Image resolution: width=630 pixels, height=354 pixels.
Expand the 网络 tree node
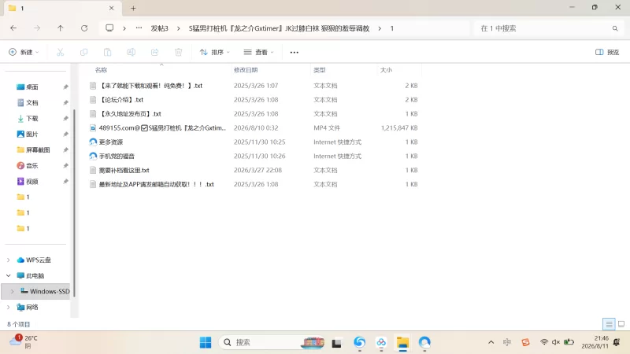(9, 307)
